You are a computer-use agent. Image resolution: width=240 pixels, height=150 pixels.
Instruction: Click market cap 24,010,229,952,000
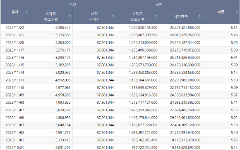click(185, 35)
